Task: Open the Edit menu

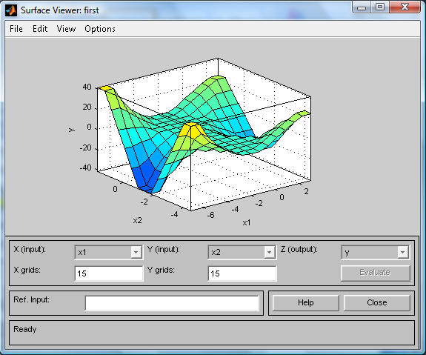Action: click(x=40, y=29)
